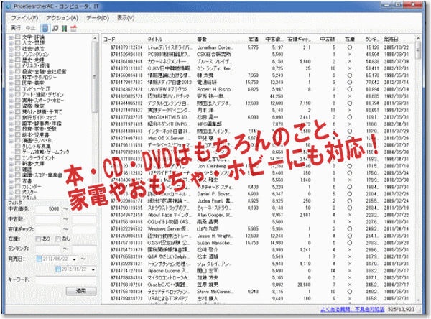
Task: Select the 旅行ガイド・マップ tree item
Action: tap(39, 118)
